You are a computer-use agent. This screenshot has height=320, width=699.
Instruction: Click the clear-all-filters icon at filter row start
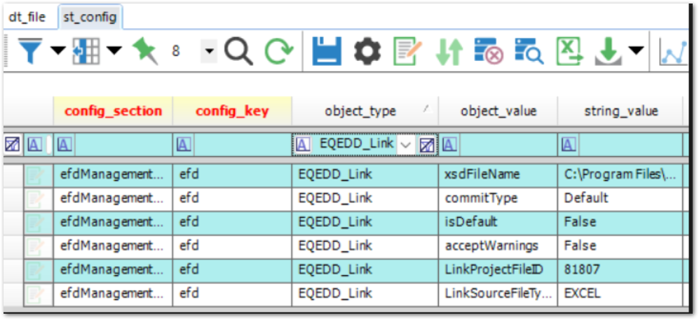click(12, 144)
